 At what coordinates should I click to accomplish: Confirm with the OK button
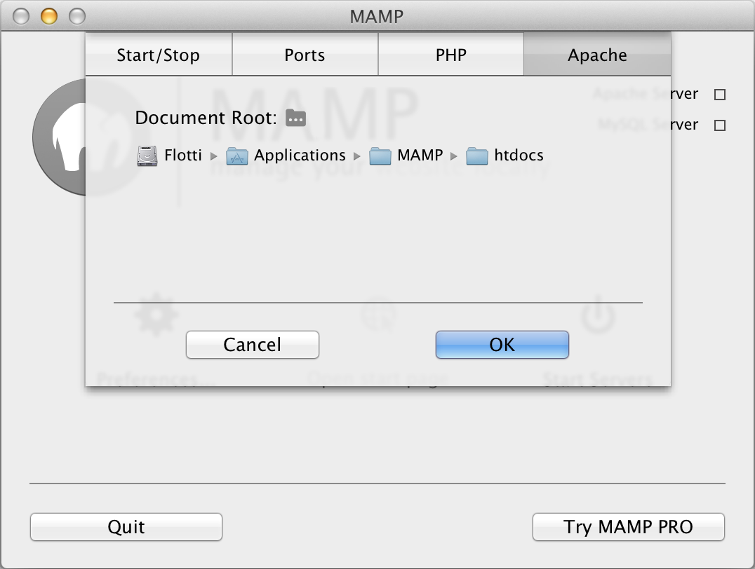[502, 345]
